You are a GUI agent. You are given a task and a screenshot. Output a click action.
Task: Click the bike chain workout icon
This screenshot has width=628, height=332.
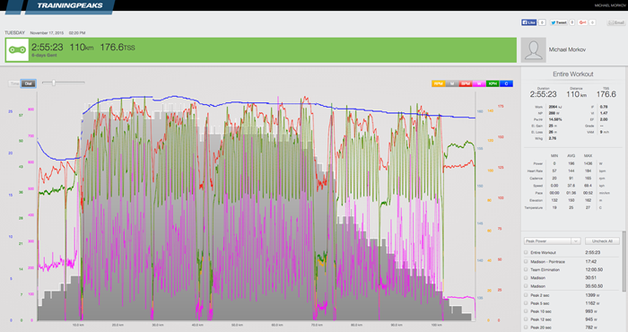coord(17,50)
